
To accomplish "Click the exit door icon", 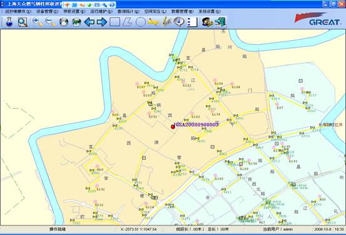I will 220,22.
